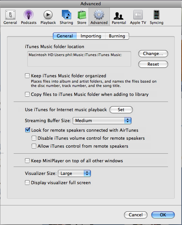The width and height of the screenshot is (182, 225).
Task: Open the Sharing preferences pane
Action: point(66,17)
